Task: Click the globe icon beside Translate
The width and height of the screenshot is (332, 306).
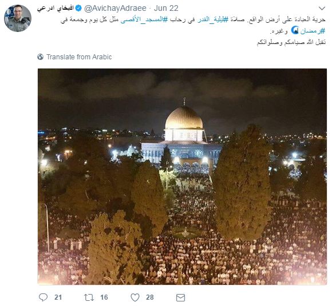Action: 40,57
